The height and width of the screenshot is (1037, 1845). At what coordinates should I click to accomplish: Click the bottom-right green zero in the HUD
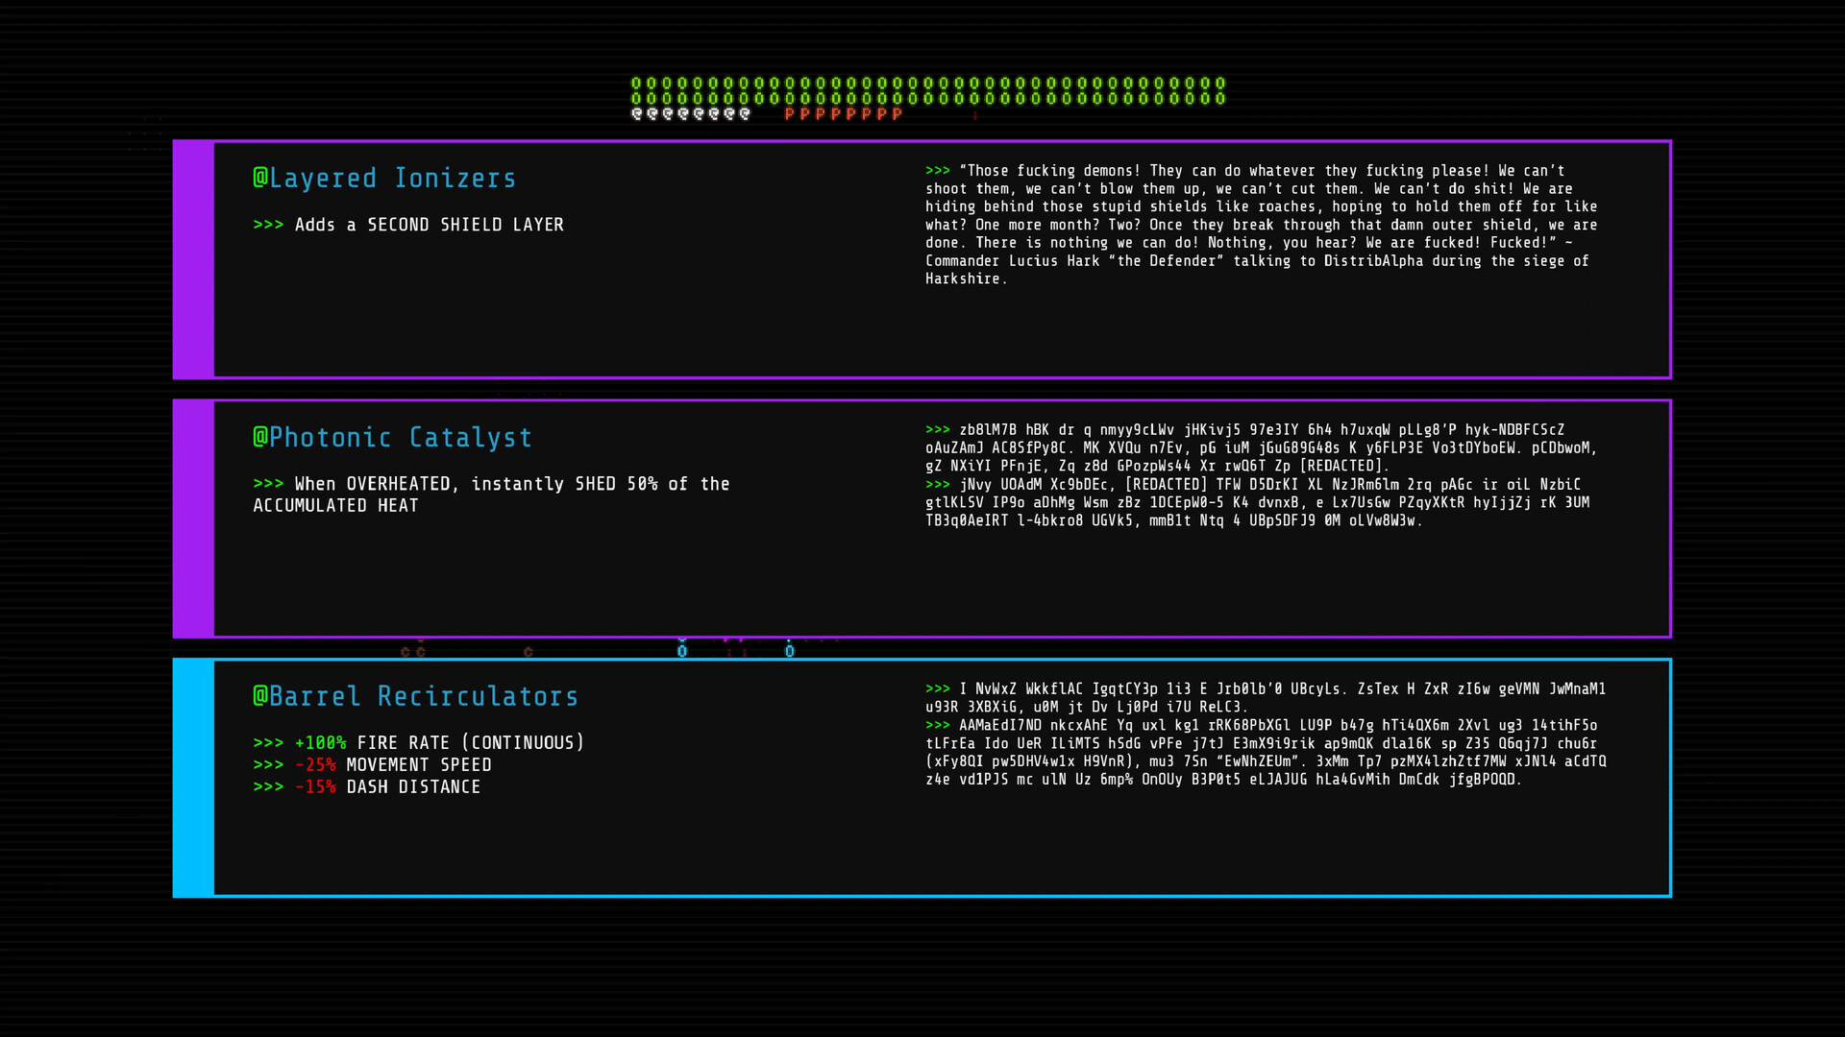(1220, 98)
